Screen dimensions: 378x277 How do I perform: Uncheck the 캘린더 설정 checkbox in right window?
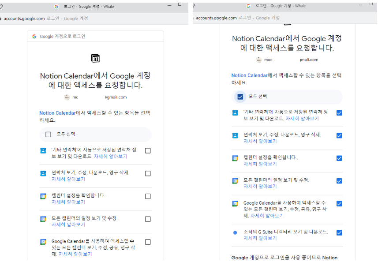(x=339, y=158)
